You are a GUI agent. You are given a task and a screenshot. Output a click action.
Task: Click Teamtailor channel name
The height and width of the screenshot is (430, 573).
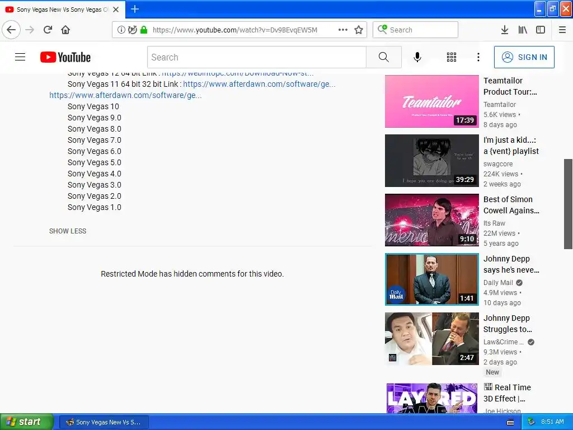click(x=500, y=105)
